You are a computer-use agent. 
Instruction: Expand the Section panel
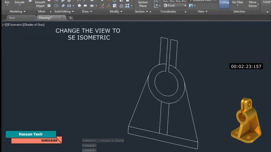[x=141, y=11]
